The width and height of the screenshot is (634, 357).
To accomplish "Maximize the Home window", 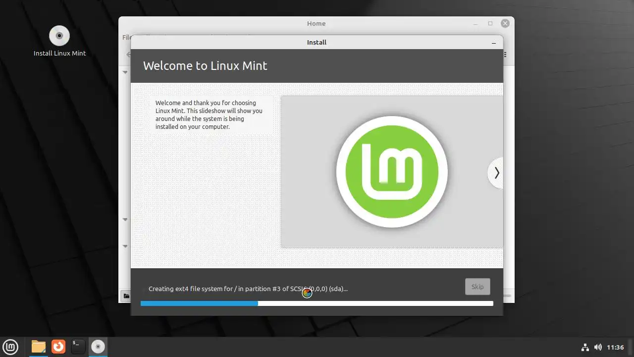I will [490, 23].
